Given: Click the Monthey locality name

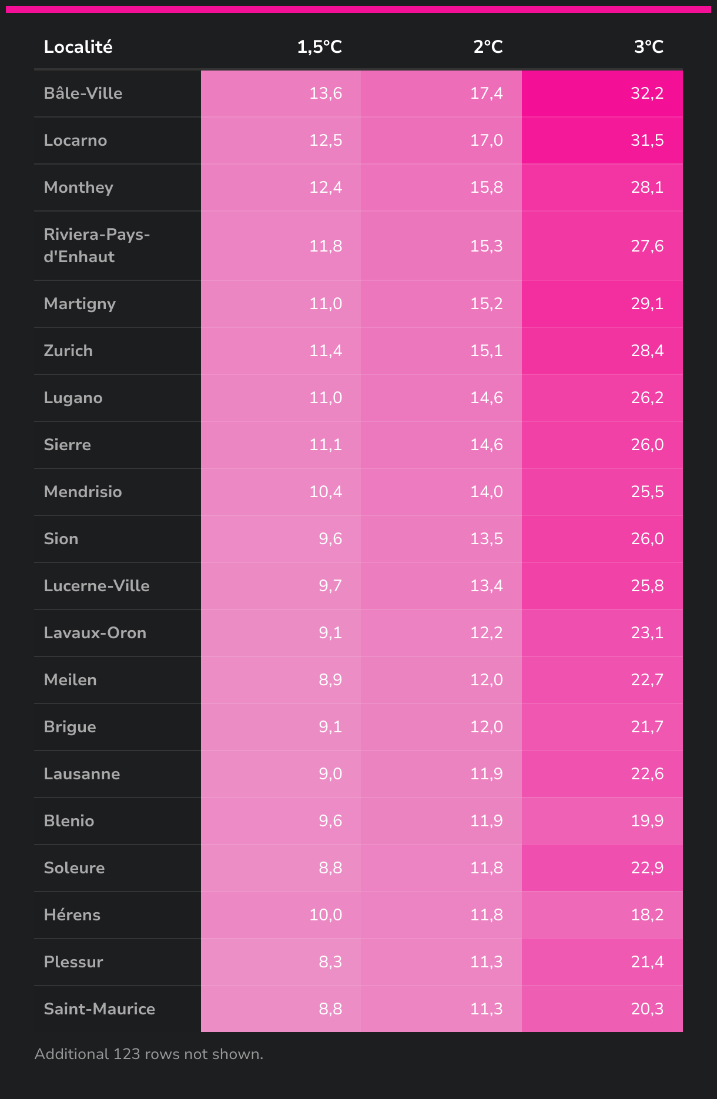Looking at the screenshot, I should [78, 187].
